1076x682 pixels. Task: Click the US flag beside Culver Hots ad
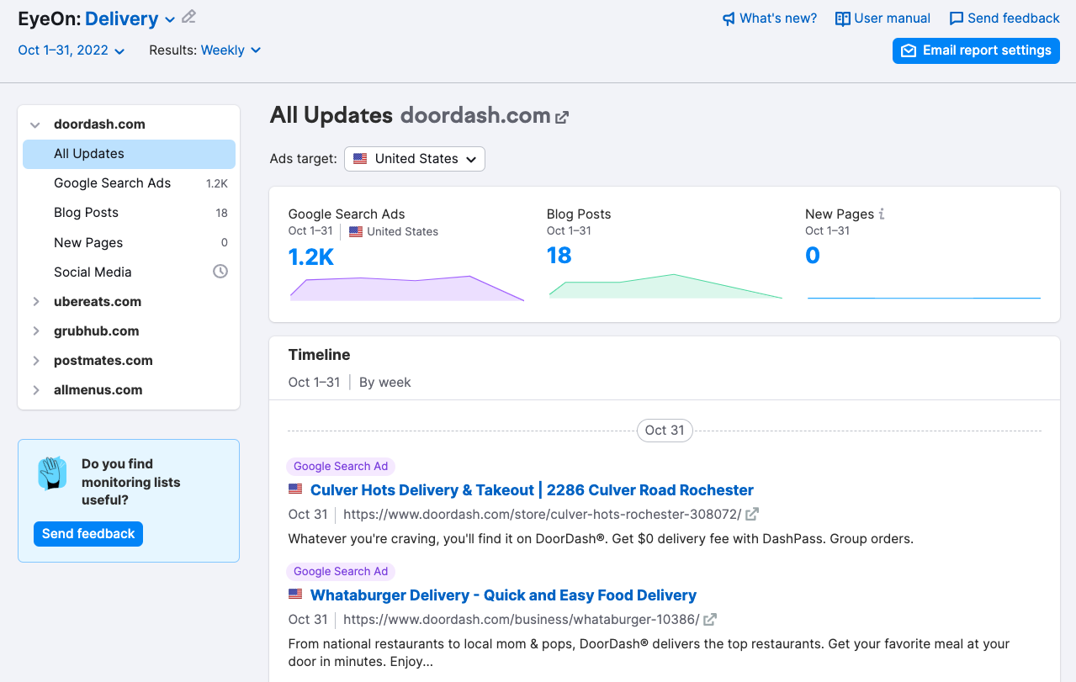click(295, 489)
